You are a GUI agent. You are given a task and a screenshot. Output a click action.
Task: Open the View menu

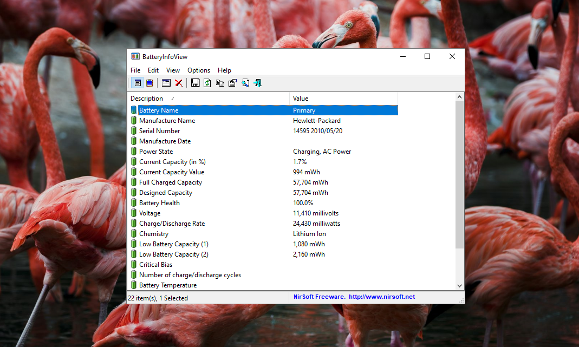pyautogui.click(x=173, y=70)
